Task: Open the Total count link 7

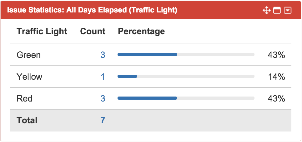Action: click(x=103, y=121)
